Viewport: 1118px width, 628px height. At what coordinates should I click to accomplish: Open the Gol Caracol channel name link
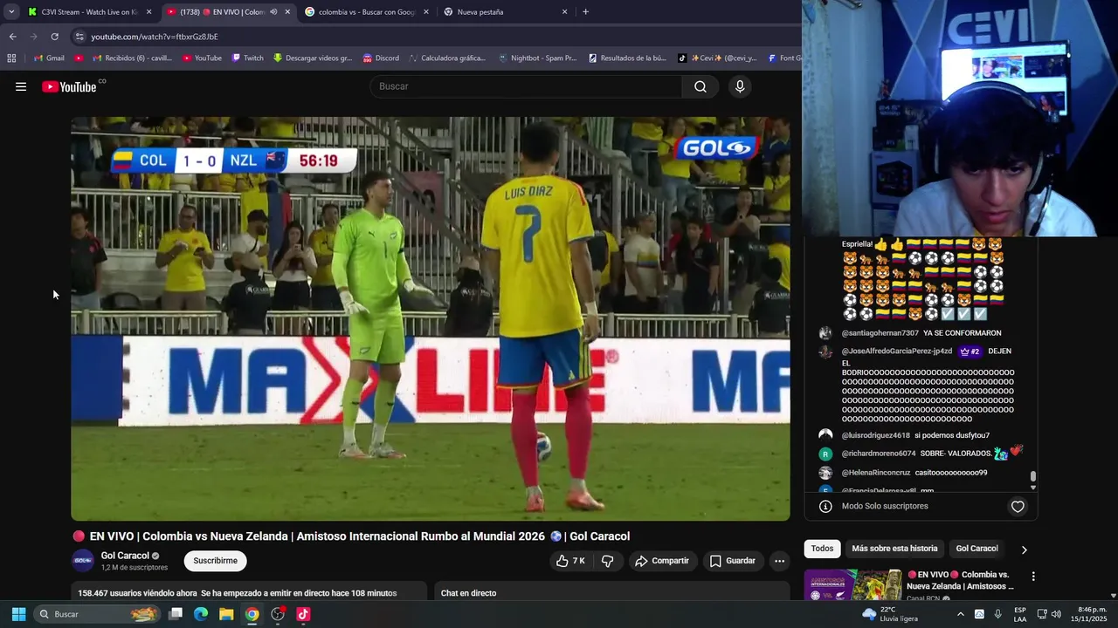(125, 556)
